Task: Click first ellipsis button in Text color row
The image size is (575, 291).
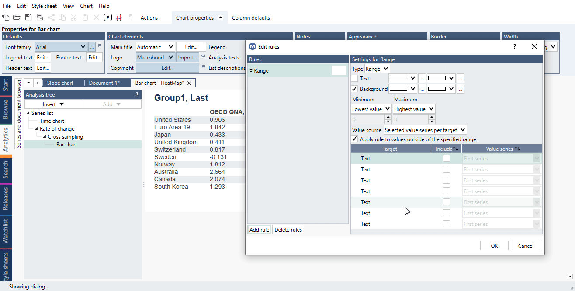Action: 422,79
